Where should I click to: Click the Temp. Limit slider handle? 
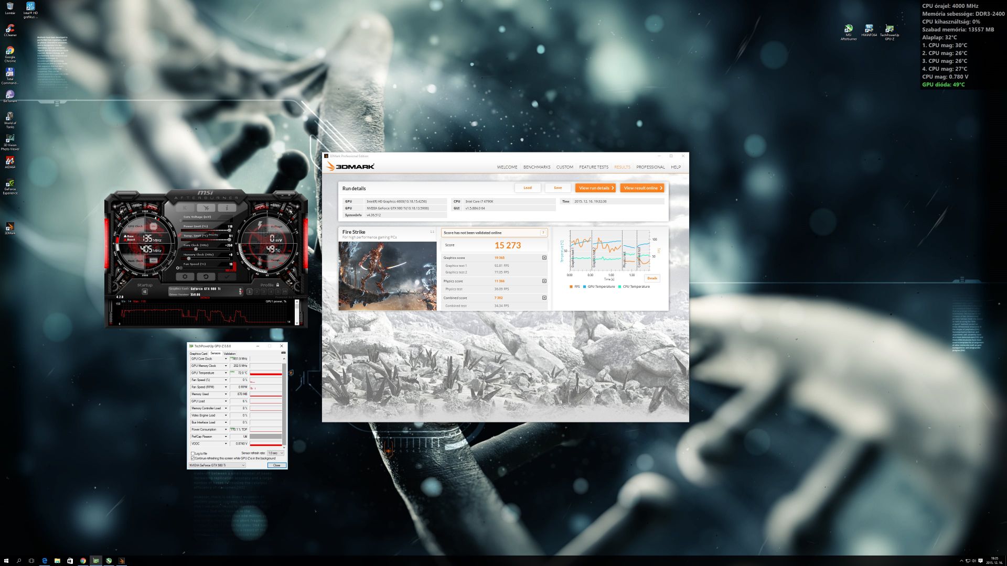point(229,240)
